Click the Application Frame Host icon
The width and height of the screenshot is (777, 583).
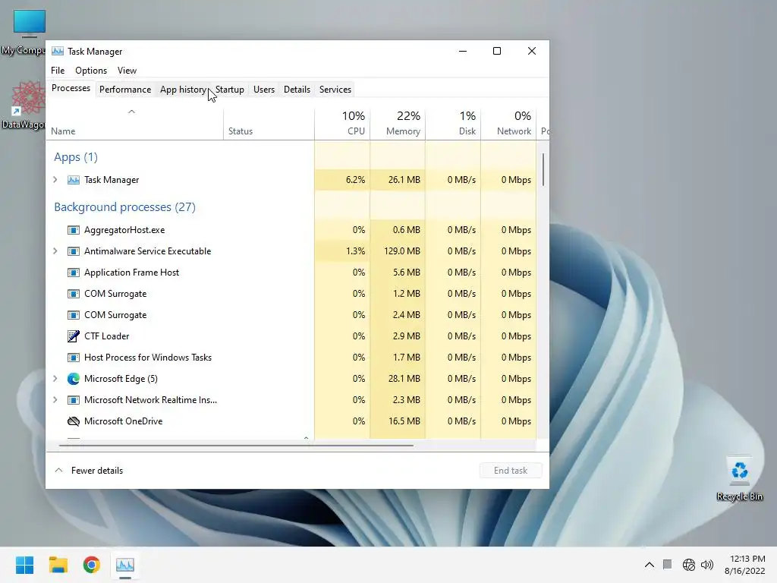[x=74, y=273]
